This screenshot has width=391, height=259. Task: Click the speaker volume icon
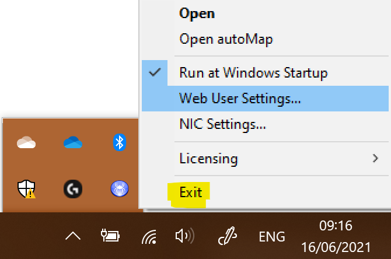pyautogui.click(x=185, y=236)
